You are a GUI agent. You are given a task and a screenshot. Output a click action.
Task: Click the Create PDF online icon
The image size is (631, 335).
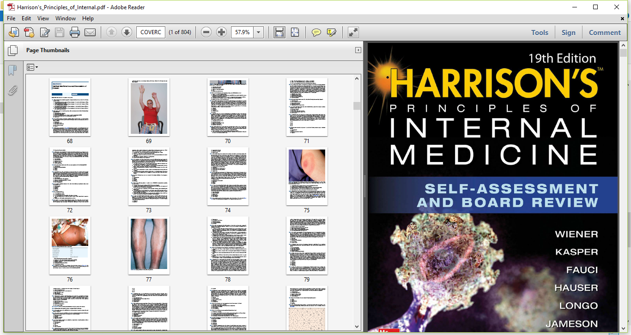pos(29,32)
